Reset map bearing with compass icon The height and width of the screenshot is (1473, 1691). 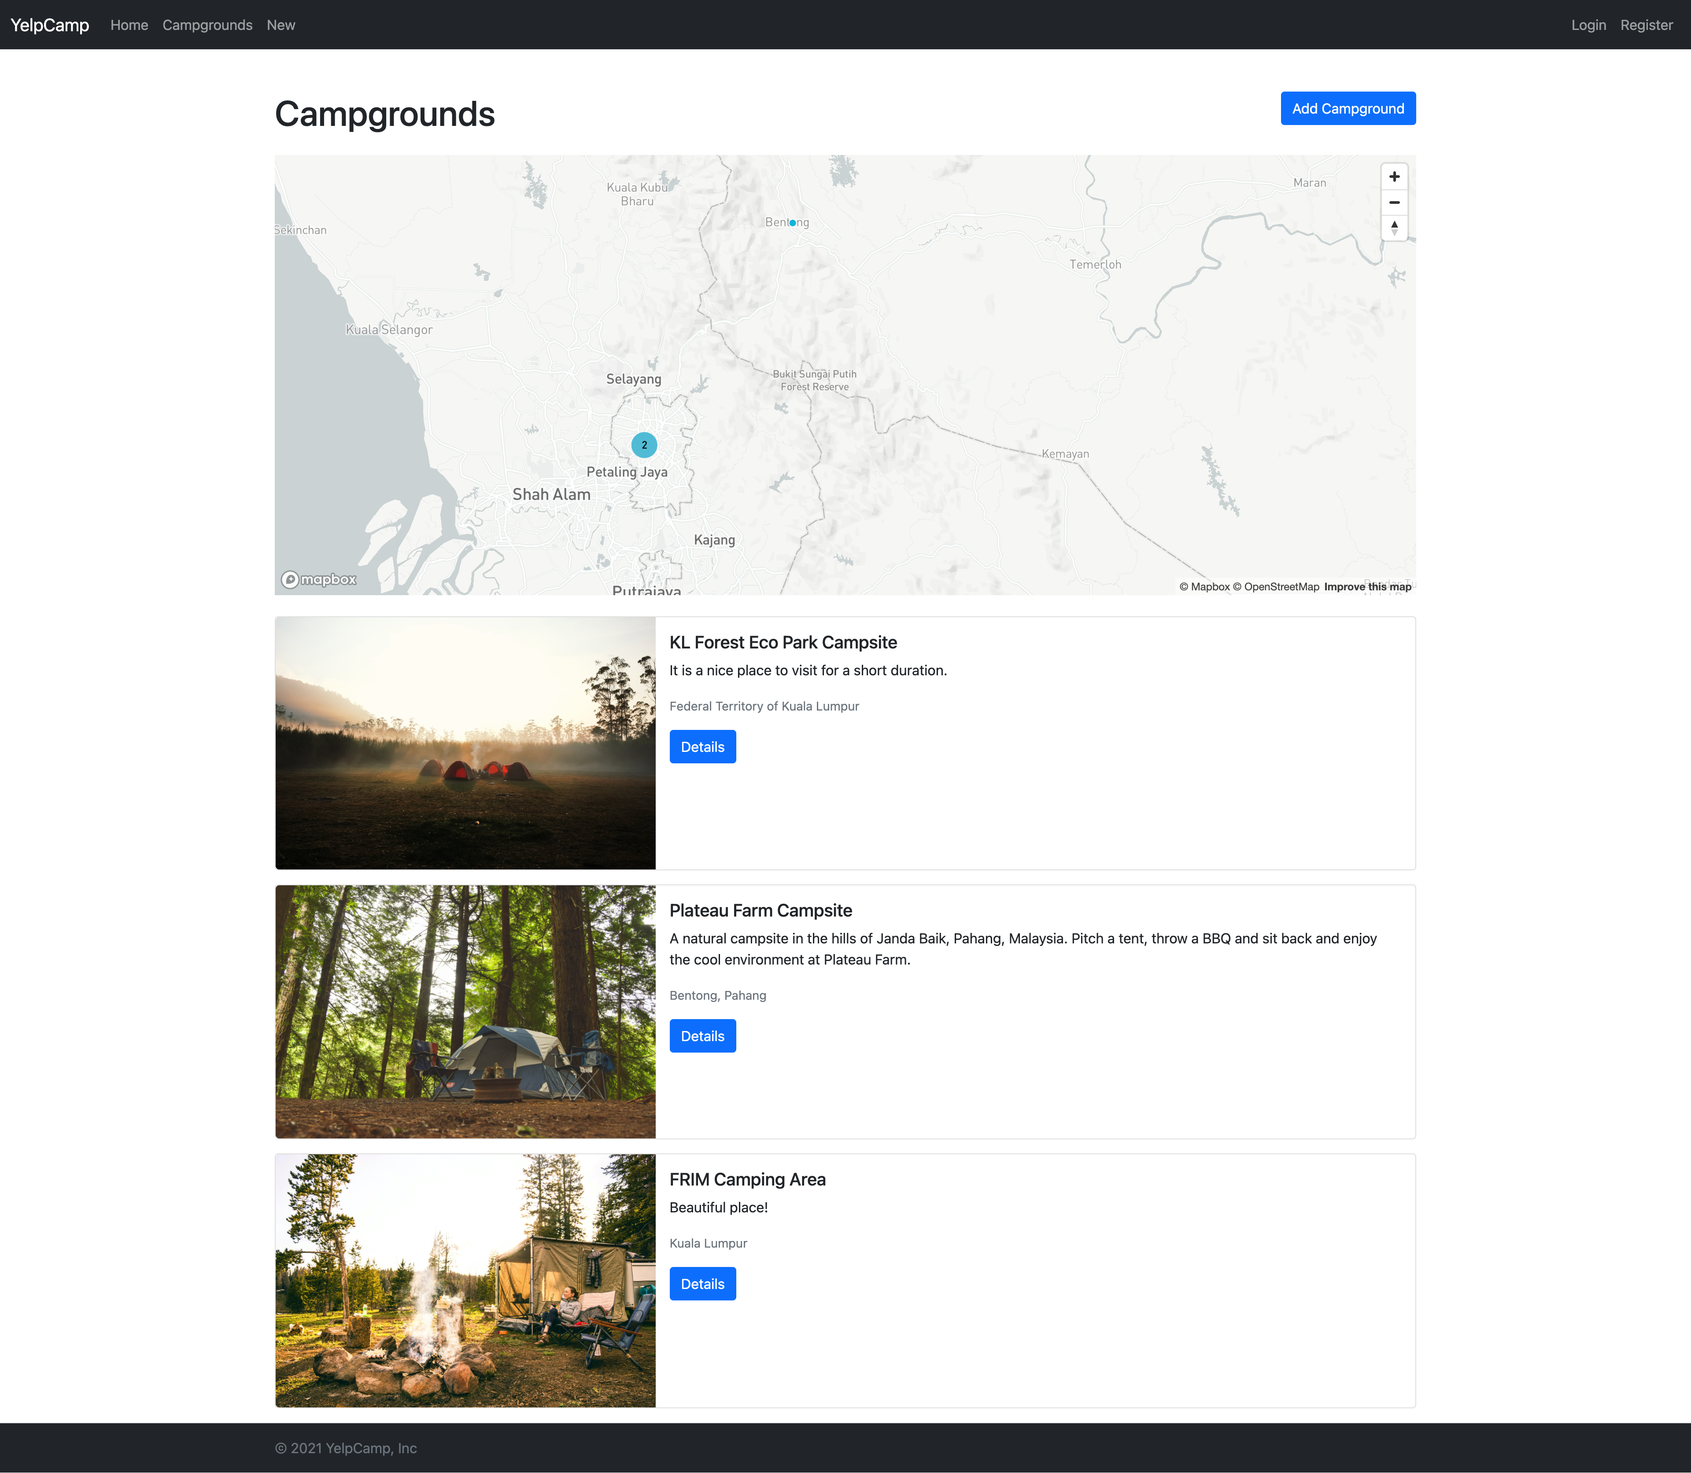pos(1394,228)
